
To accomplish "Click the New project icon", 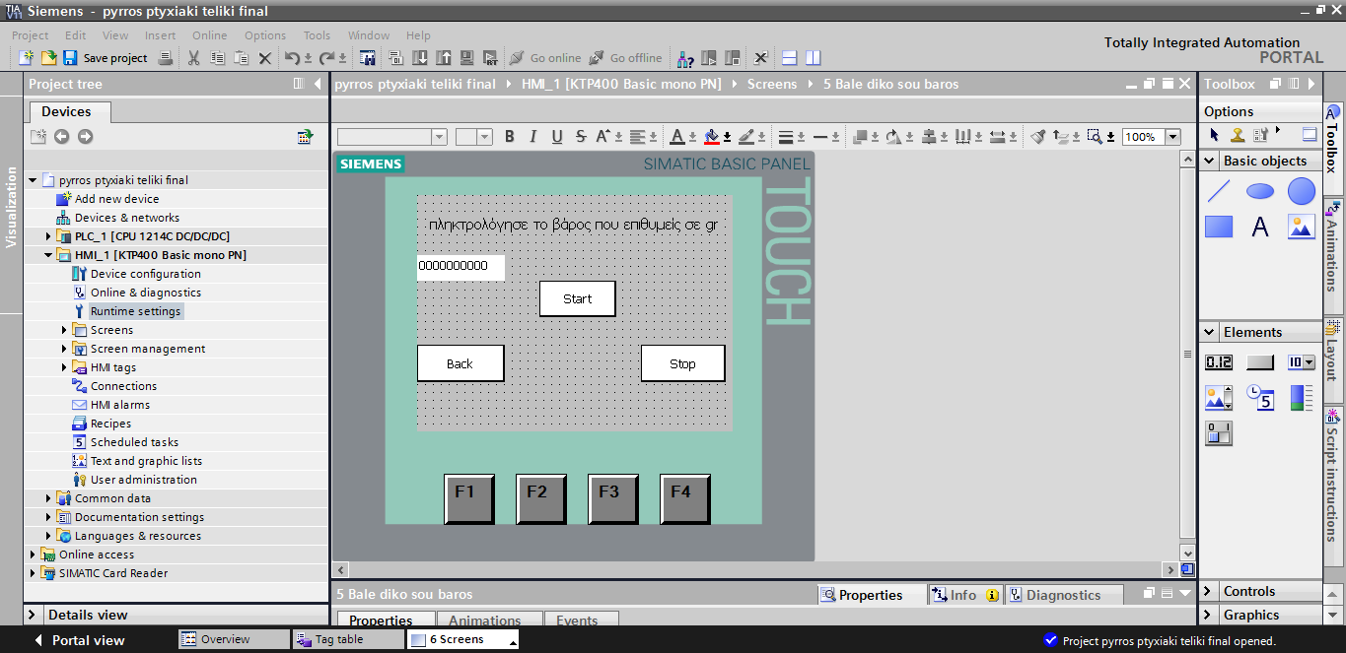I will [27, 58].
